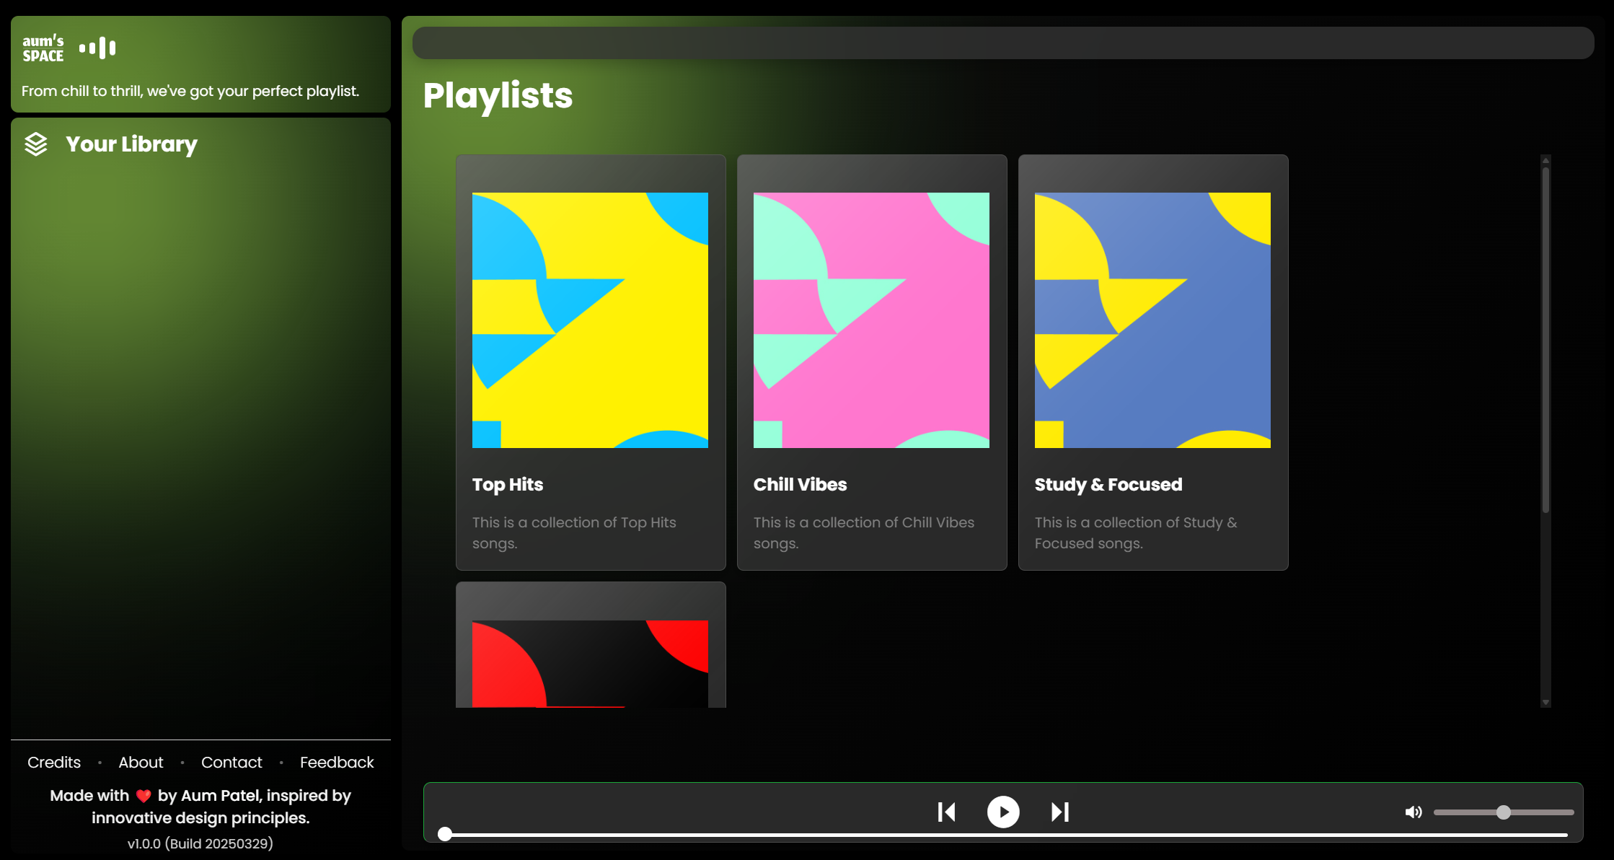This screenshot has height=860, width=1614.
Task: Open the Credits link
Action: pyautogui.click(x=54, y=762)
